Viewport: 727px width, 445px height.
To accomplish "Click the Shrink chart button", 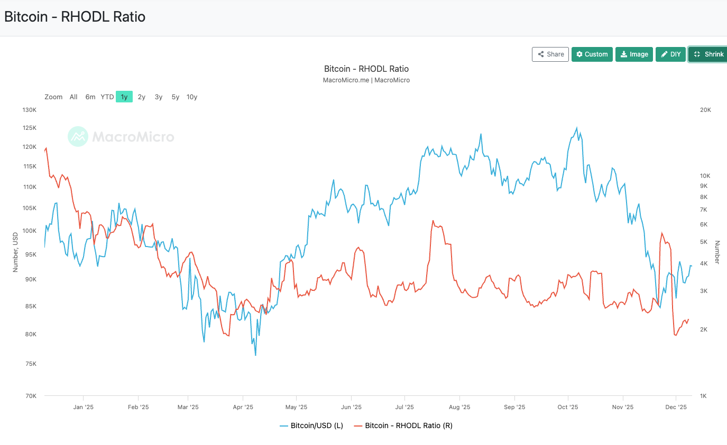I will 708,54.
